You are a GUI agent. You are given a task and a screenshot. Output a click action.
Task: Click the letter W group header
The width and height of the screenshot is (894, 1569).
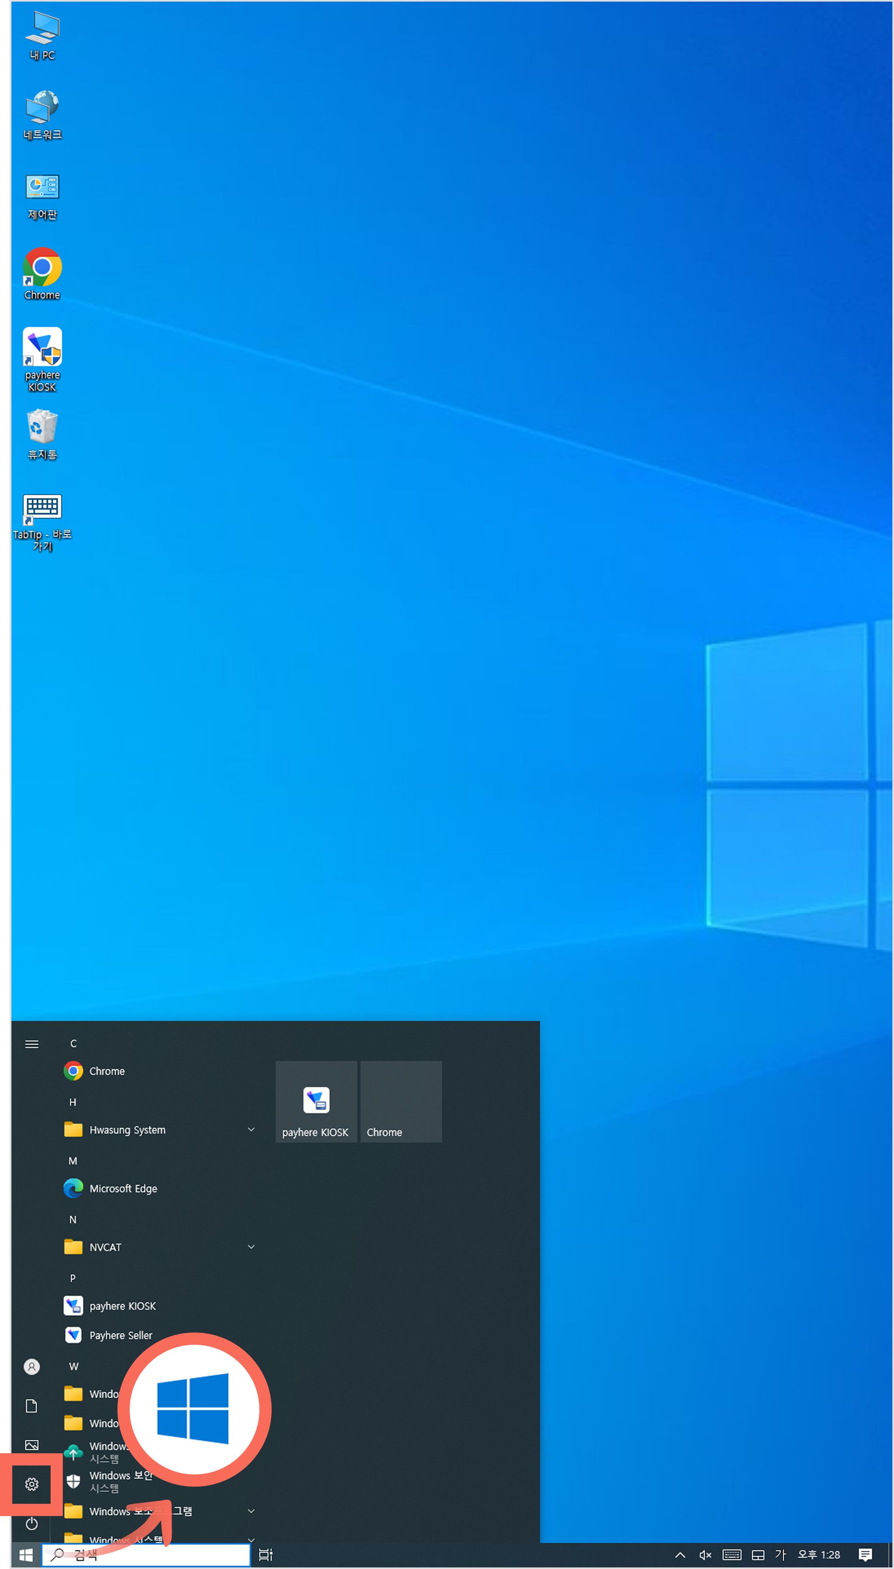[x=74, y=1366]
